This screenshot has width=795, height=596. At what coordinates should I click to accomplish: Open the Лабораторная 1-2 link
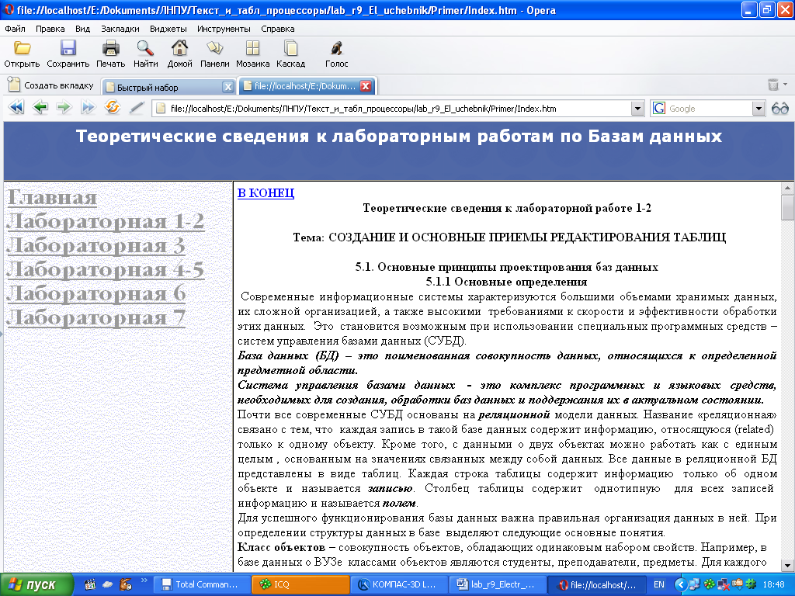(106, 221)
